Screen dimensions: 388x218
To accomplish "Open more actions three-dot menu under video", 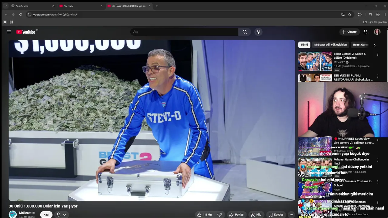I will (291, 215).
